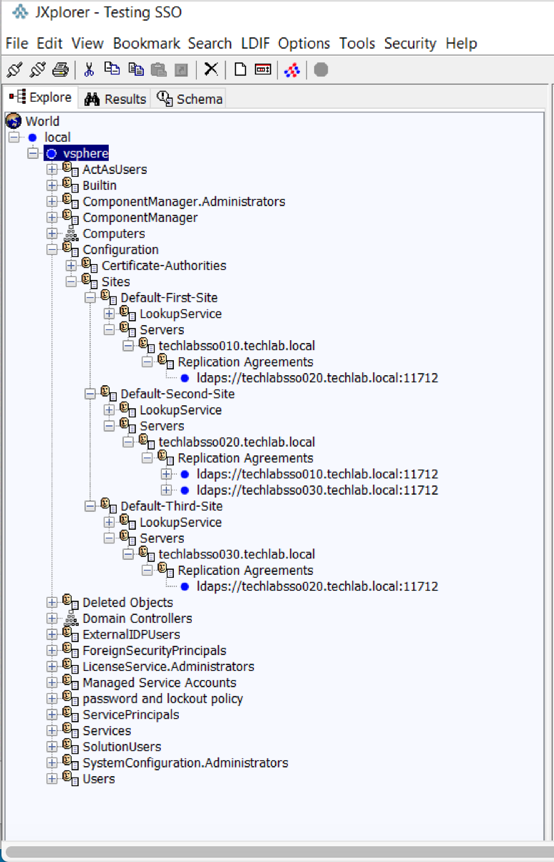Viewport: 554px width, 862px height.
Task: Open the Help menu
Action: (461, 43)
